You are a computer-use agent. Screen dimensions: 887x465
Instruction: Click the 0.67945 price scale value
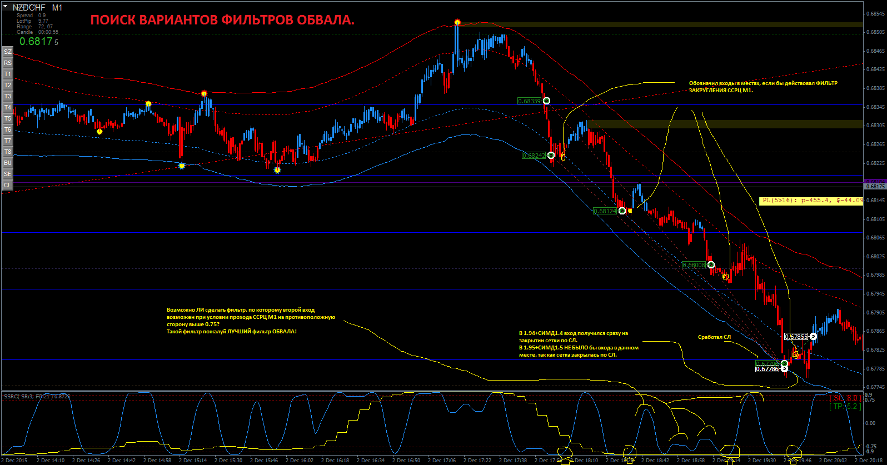(x=875, y=293)
